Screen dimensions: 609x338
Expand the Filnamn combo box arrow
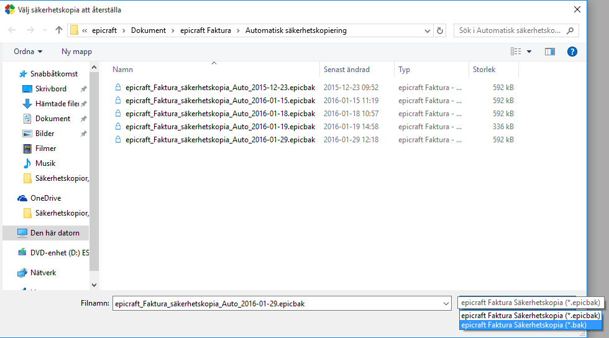[x=446, y=304]
